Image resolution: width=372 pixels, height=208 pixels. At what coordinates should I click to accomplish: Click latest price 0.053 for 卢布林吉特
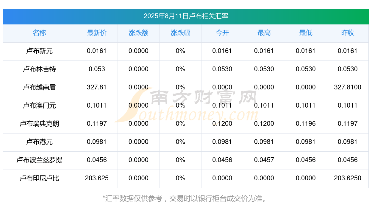97,69
